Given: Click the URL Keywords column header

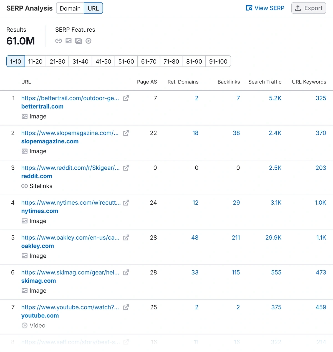Looking at the screenshot, I should 309,82.
